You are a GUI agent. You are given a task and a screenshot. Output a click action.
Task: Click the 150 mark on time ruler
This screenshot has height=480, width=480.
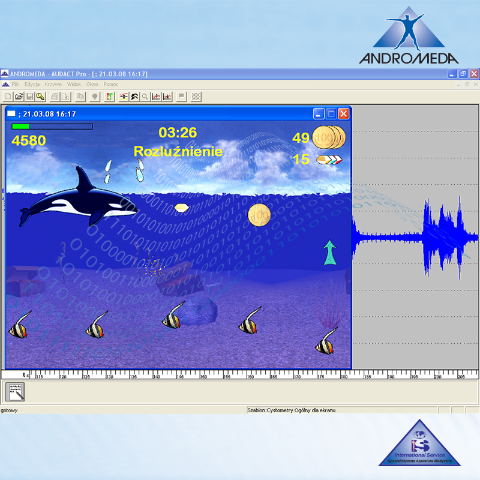pos(203,376)
